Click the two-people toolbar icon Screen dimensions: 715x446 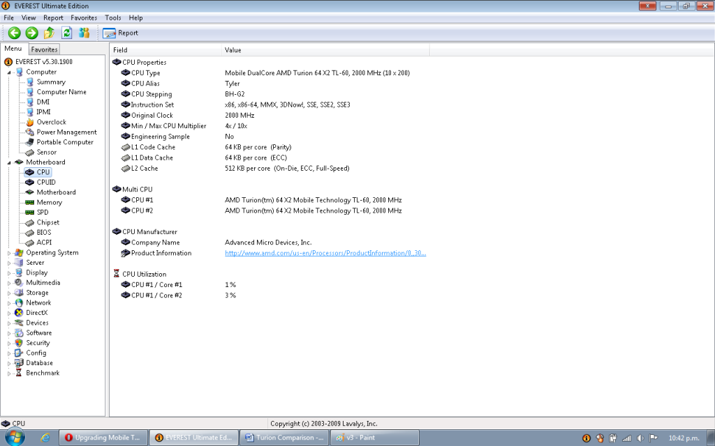(x=84, y=33)
